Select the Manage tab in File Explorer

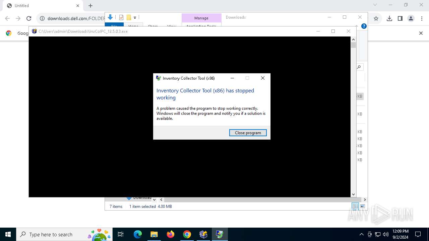click(201, 18)
